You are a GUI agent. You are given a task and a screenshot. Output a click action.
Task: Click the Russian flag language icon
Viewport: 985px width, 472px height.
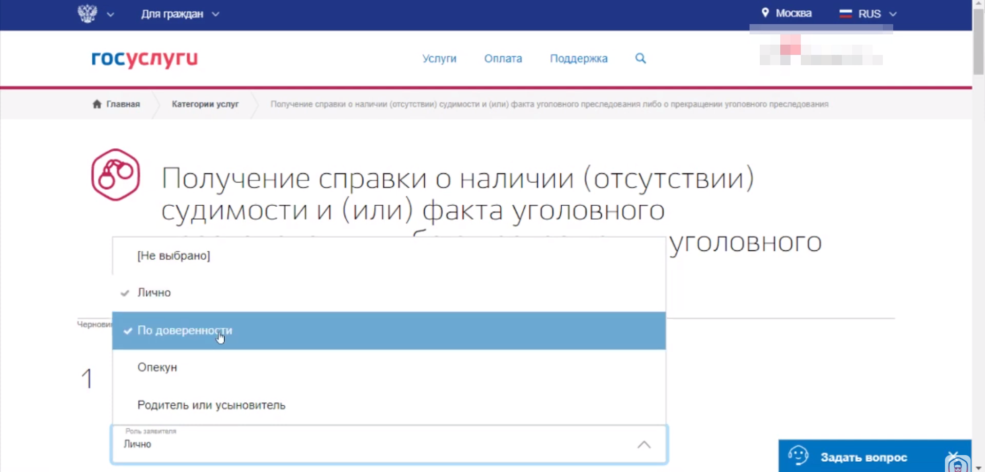(x=845, y=14)
